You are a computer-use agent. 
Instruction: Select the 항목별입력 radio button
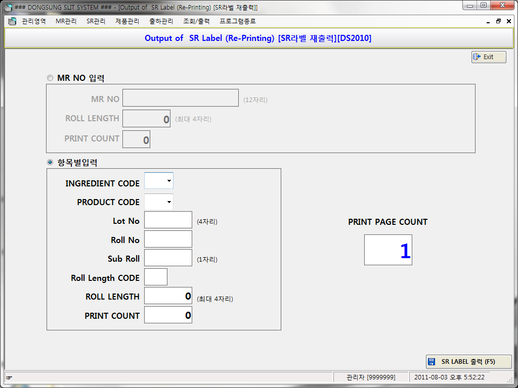pyautogui.click(x=50, y=162)
